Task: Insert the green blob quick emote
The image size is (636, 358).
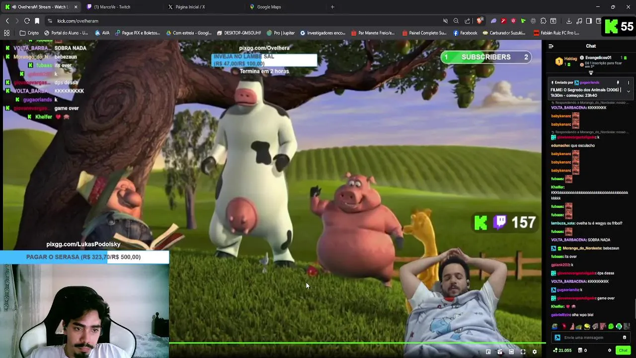Action: click(x=611, y=327)
